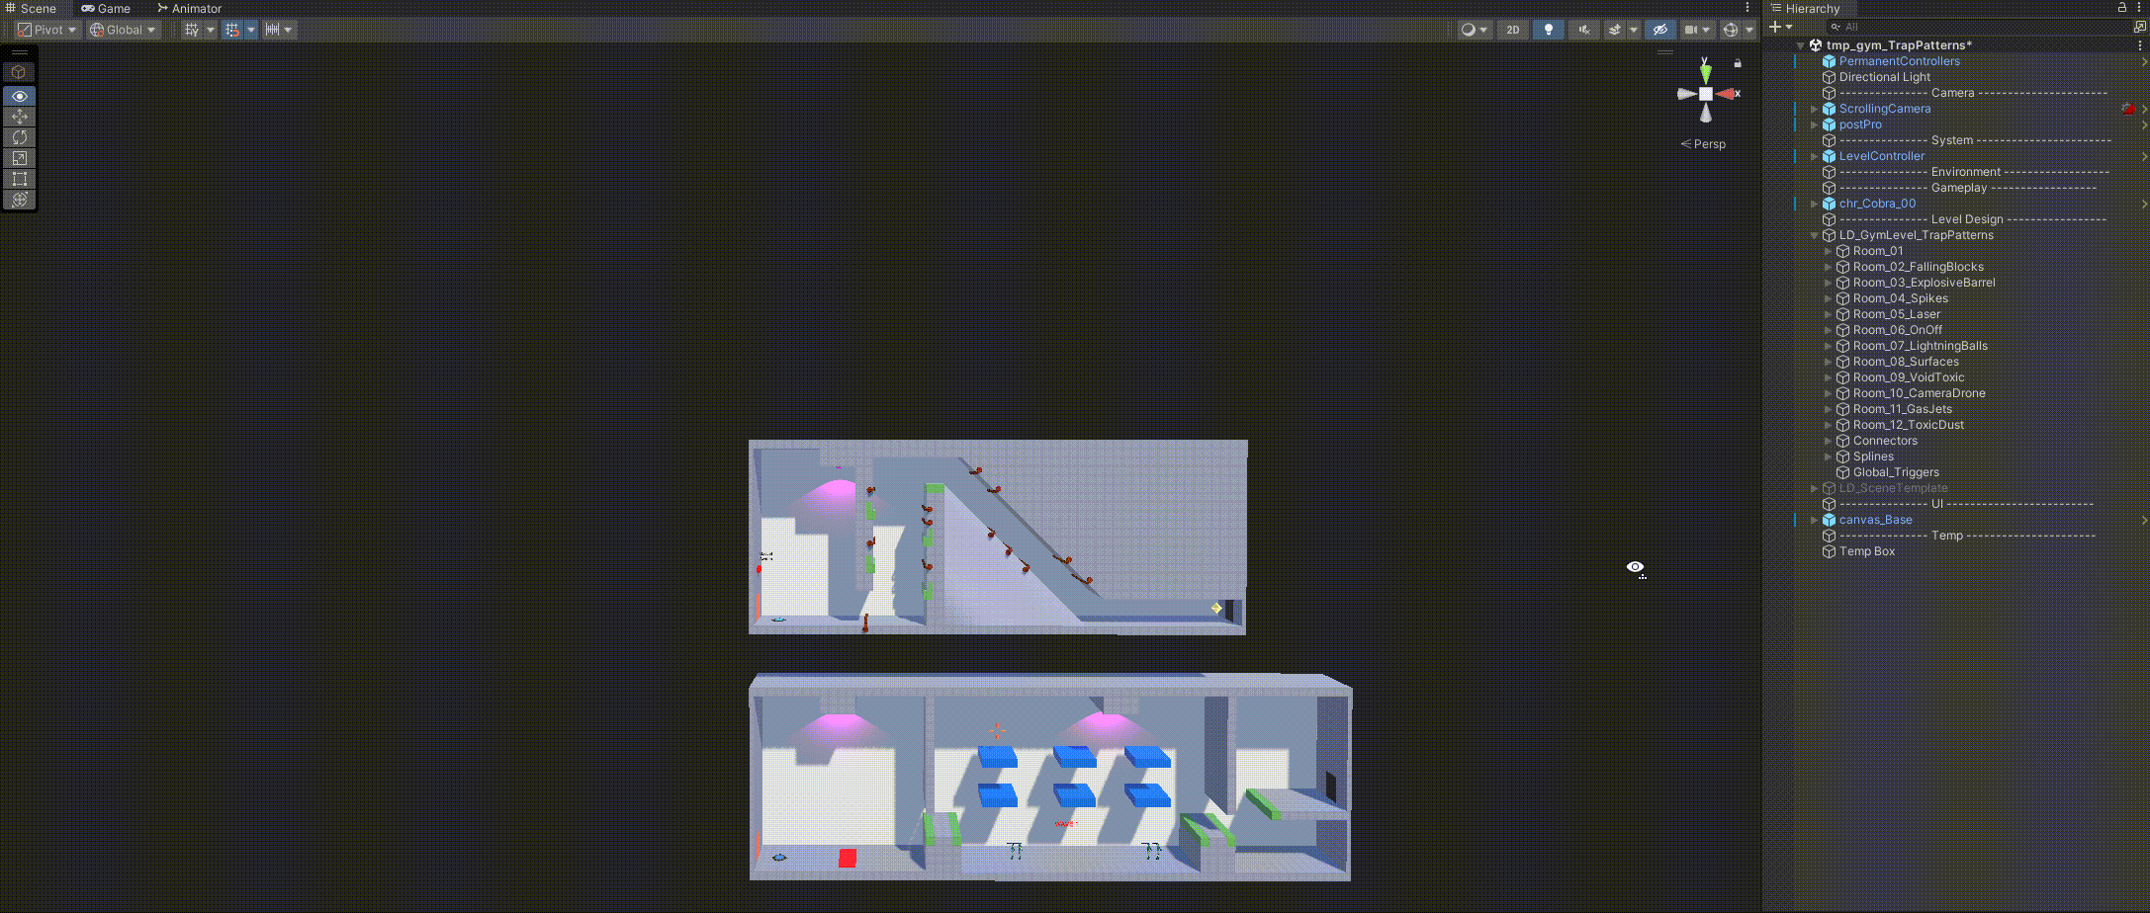The height and width of the screenshot is (913, 2150).
Task: Toggle 2D view mode
Action: click(1513, 30)
